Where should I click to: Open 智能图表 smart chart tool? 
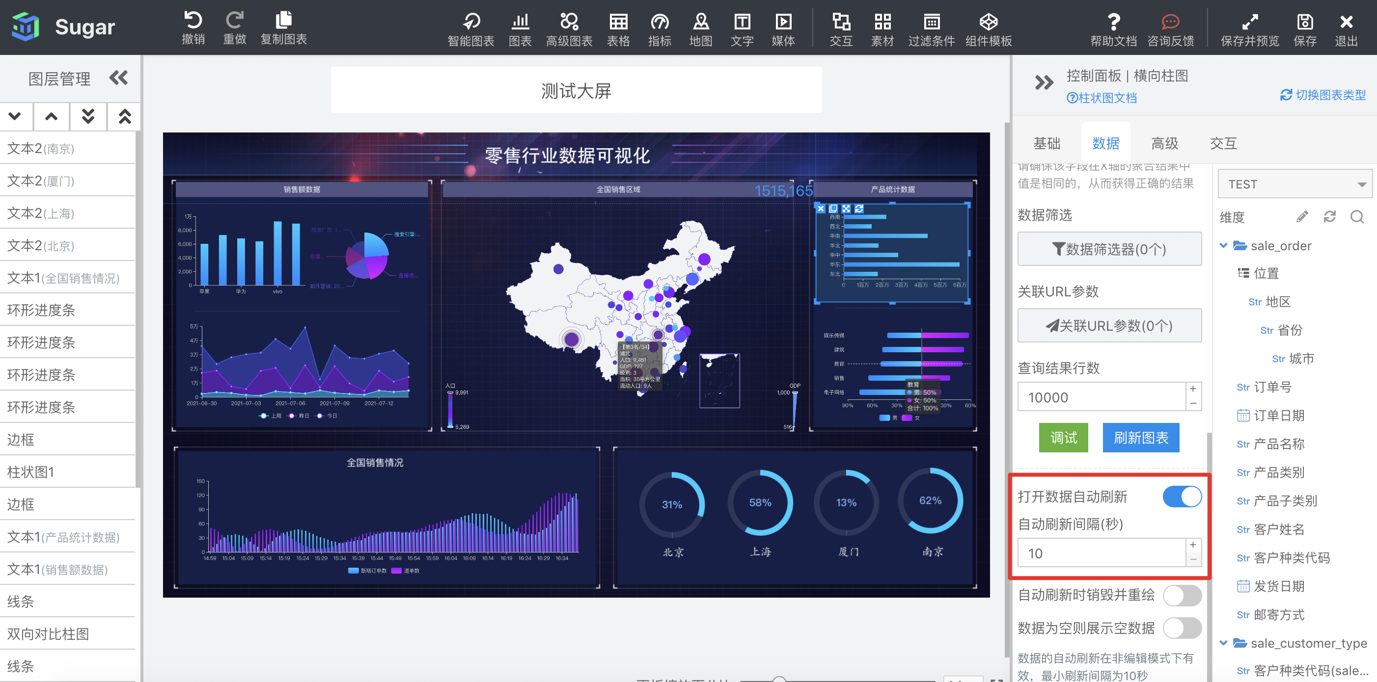tap(470, 29)
